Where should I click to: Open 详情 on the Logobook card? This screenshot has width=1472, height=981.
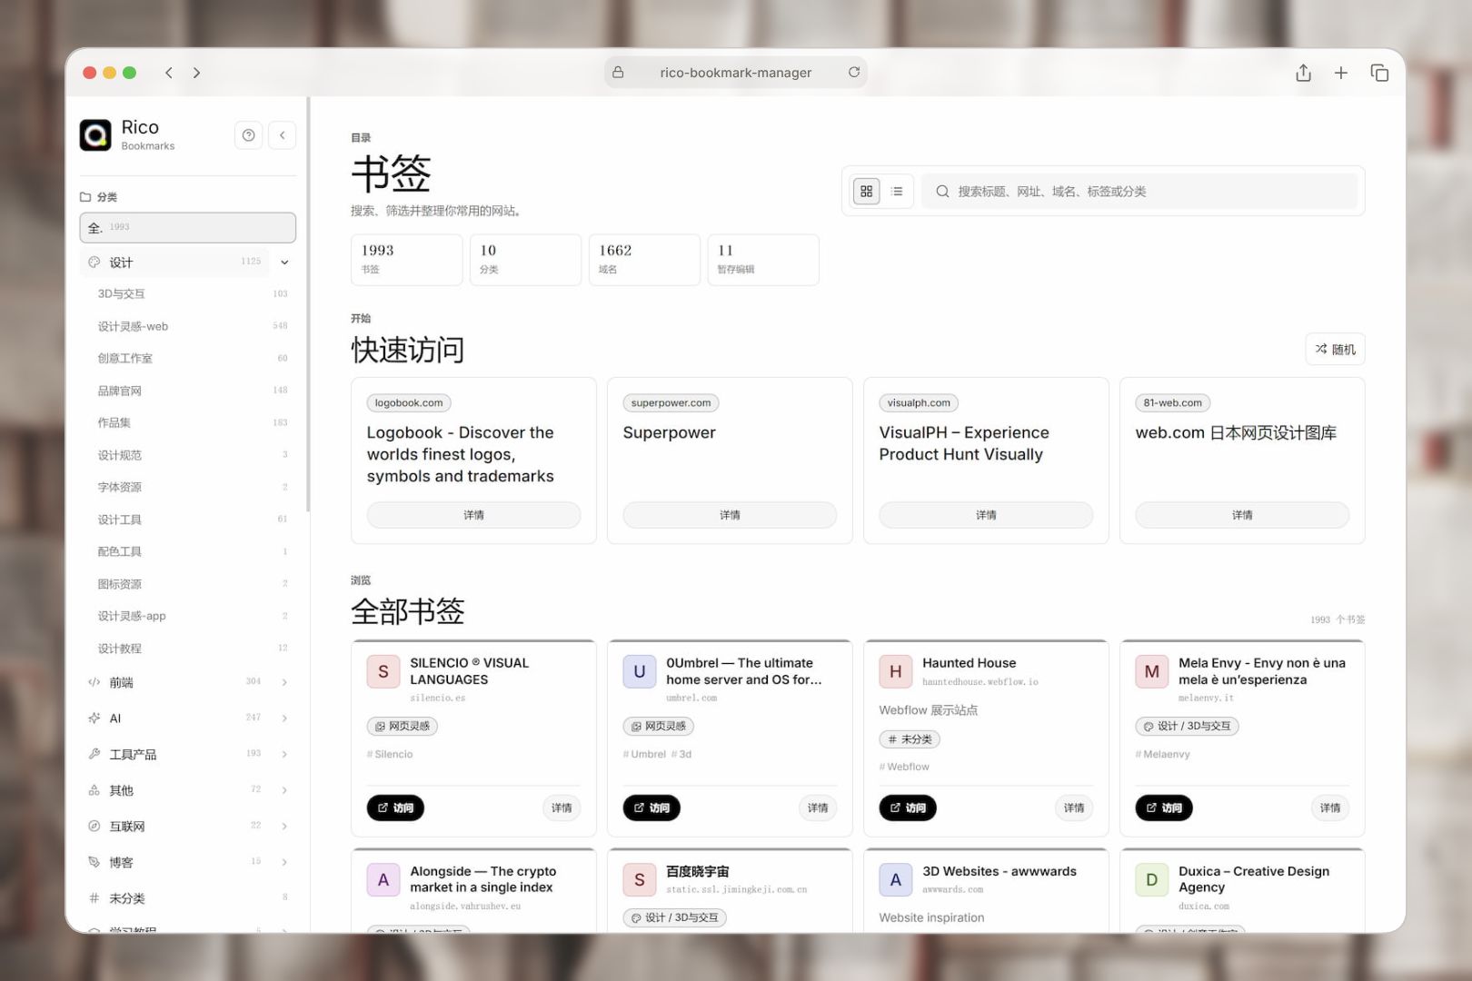pos(473,515)
